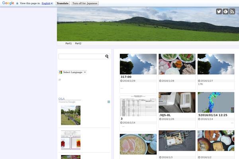
Task: Click the Translate button
Action: tap(63, 3)
